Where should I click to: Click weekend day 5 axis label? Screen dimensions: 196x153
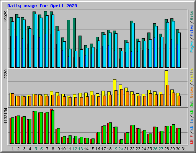(36, 149)
